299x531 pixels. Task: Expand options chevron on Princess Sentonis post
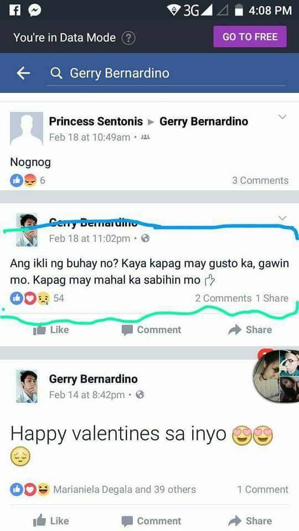point(282,117)
